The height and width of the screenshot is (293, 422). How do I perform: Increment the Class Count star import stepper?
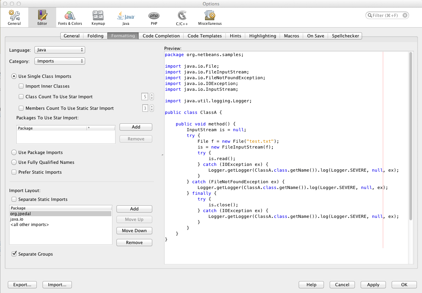[152, 95]
